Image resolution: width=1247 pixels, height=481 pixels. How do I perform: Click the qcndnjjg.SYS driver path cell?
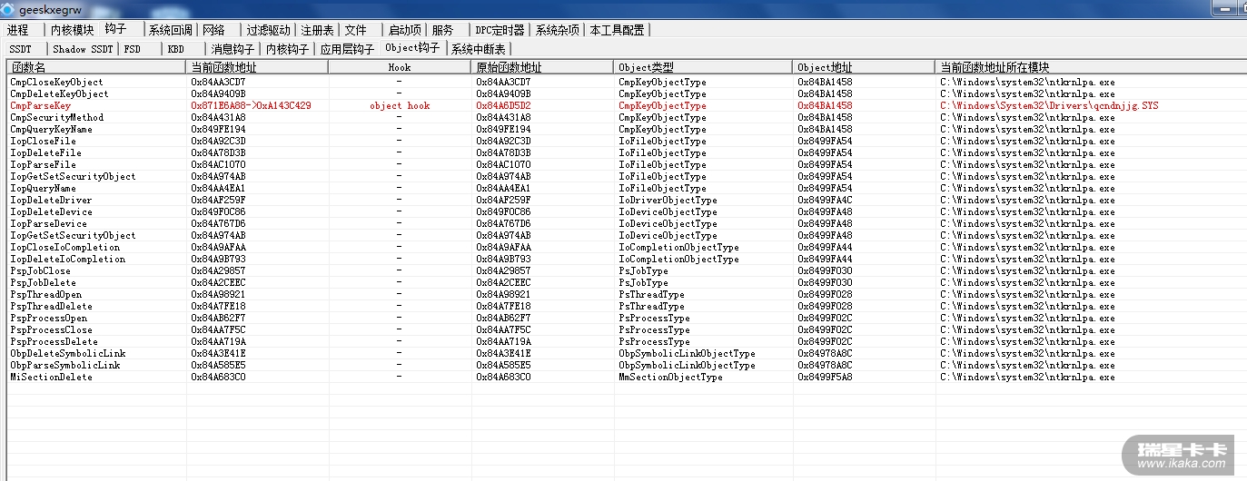click(1049, 105)
